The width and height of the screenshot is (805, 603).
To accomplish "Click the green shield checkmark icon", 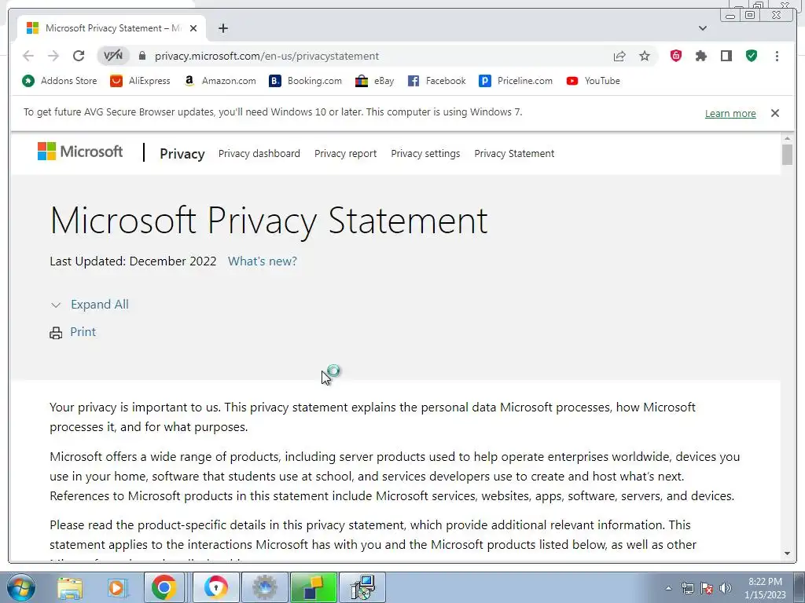I will click(752, 56).
